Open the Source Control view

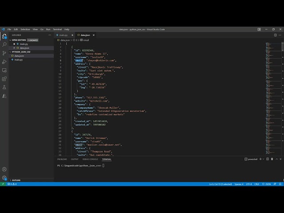click(4, 53)
